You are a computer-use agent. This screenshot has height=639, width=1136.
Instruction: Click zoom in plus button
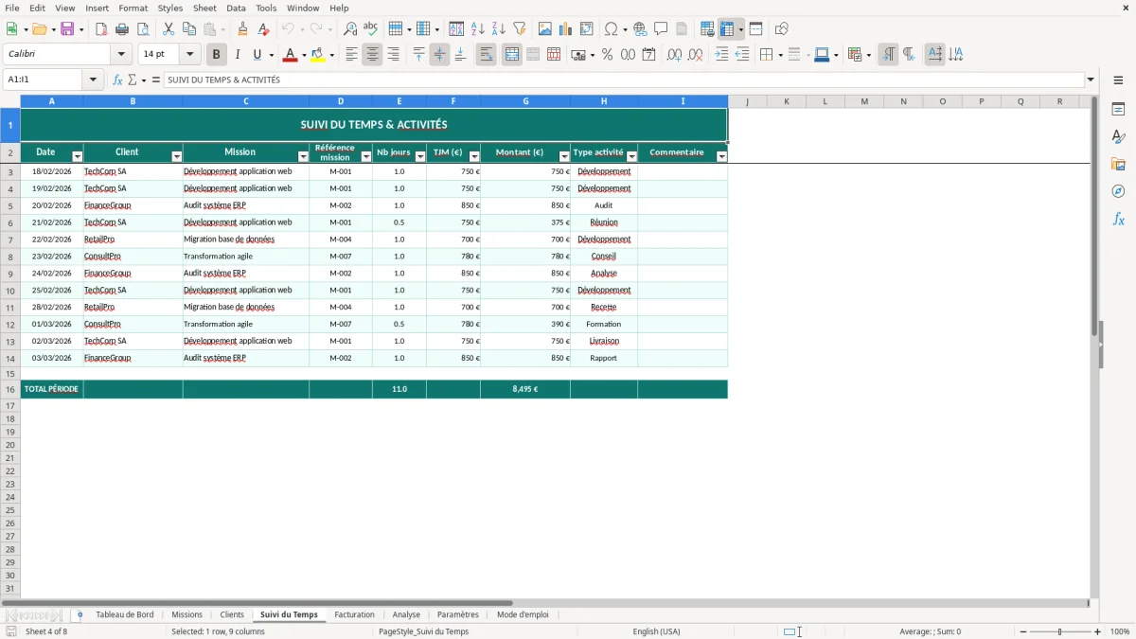[1098, 631]
